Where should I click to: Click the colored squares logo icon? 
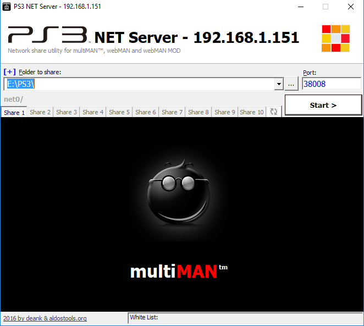coord(335,38)
